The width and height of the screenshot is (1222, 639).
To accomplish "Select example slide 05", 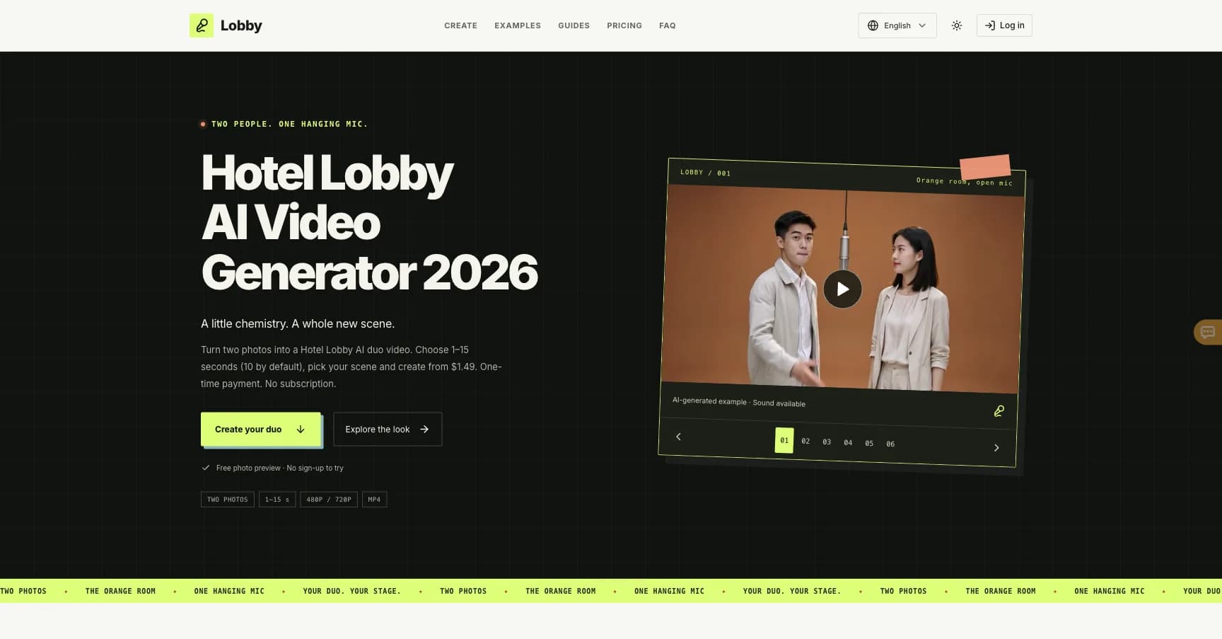I will (x=869, y=443).
